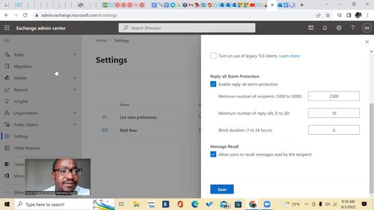The image size is (374, 210).
Task: Share this page icon in address bar
Action: tap(318, 15)
